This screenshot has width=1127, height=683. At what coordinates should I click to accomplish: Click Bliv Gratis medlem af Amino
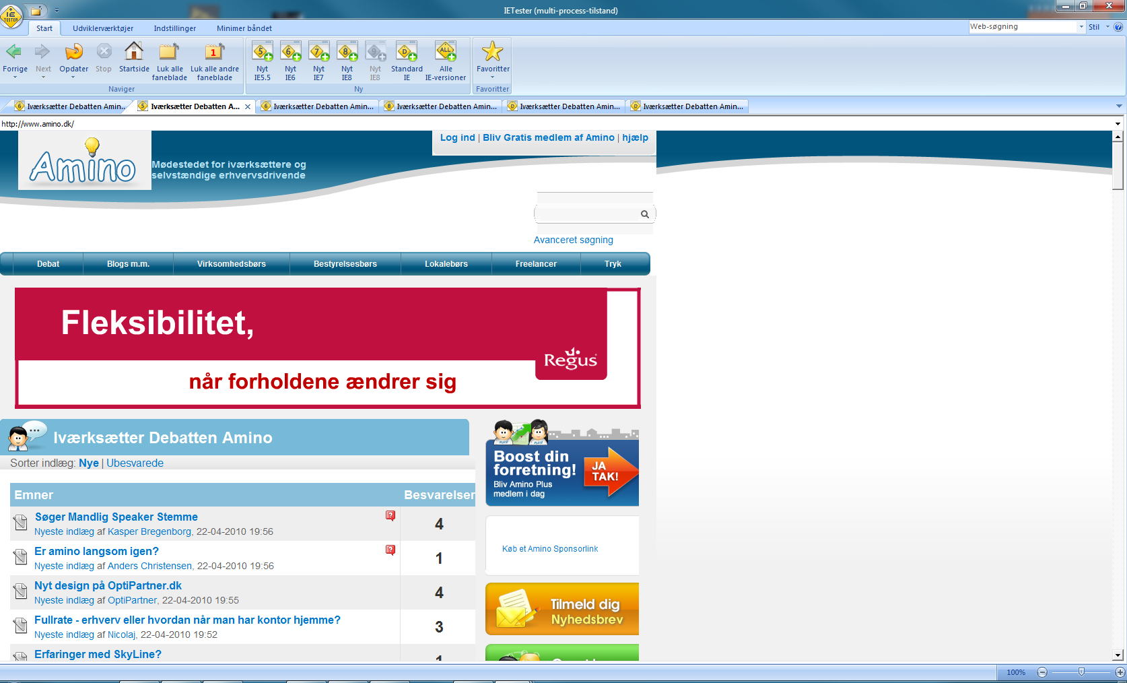549,137
